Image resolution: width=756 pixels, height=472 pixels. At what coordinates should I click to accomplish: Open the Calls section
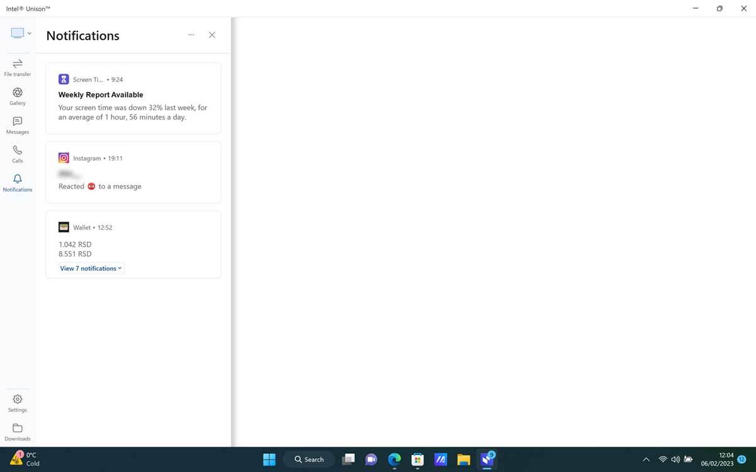pos(18,154)
